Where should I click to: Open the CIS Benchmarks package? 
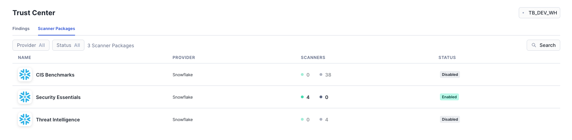55,75
